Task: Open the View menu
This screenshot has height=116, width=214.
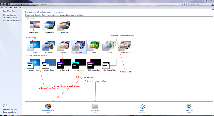Action: point(10,8)
